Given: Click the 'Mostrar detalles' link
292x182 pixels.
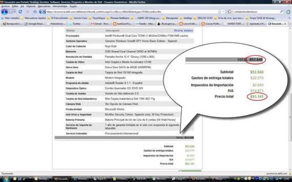Looking at the screenshot, I should [x=183, y=31].
